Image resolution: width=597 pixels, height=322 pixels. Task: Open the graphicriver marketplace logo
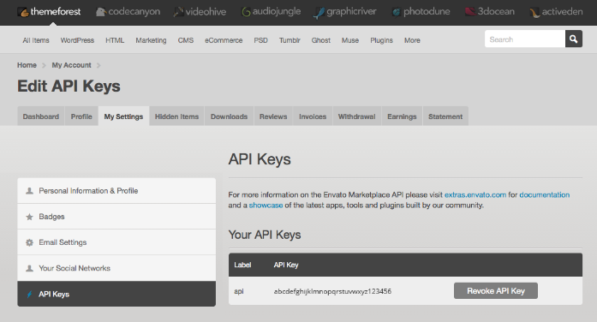point(345,12)
